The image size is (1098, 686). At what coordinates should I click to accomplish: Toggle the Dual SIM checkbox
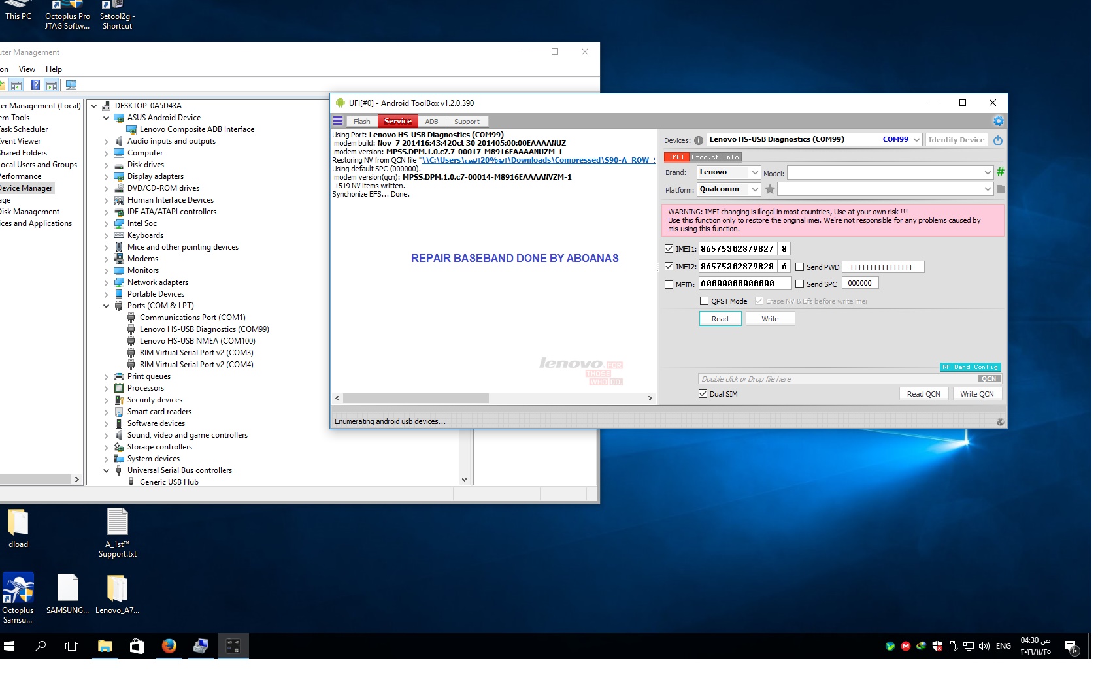[703, 394]
